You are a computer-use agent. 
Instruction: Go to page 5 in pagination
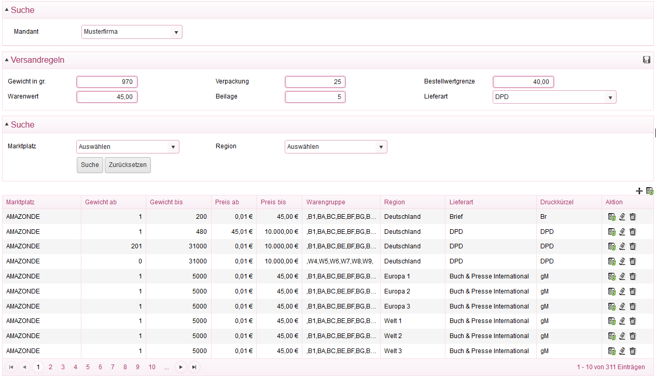pyautogui.click(x=88, y=367)
